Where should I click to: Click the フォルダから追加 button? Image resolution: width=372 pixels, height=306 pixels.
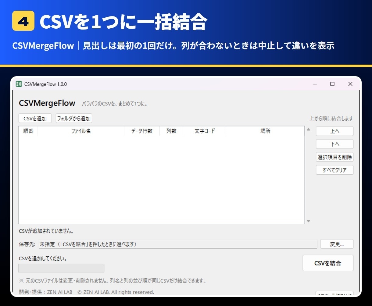pyautogui.click(x=74, y=119)
